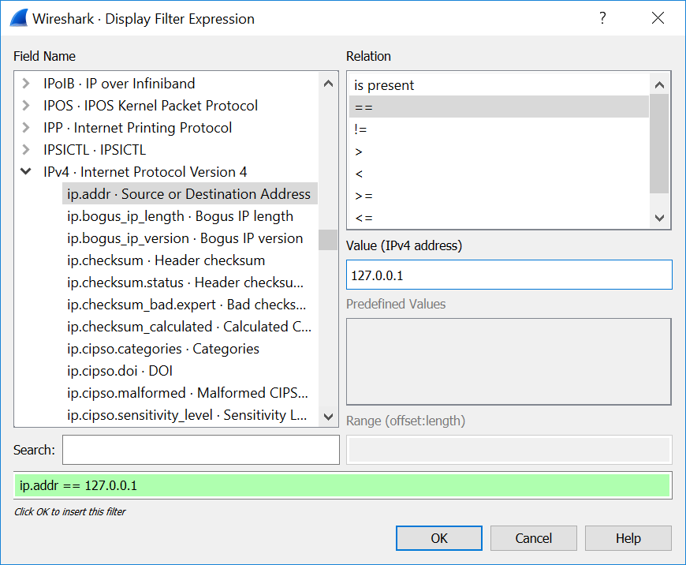This screenshot has width=686, height=565.
Task: Click the title bar question mark help icon
Action: [602, 18]
